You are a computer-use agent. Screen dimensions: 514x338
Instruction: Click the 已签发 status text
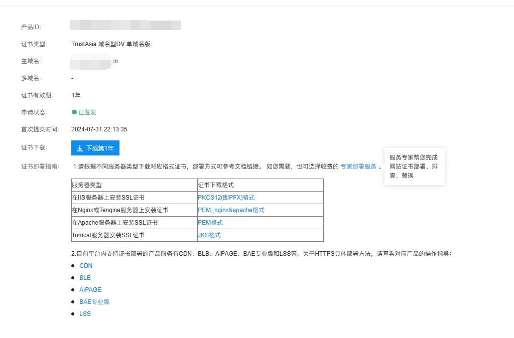(87, 112)
